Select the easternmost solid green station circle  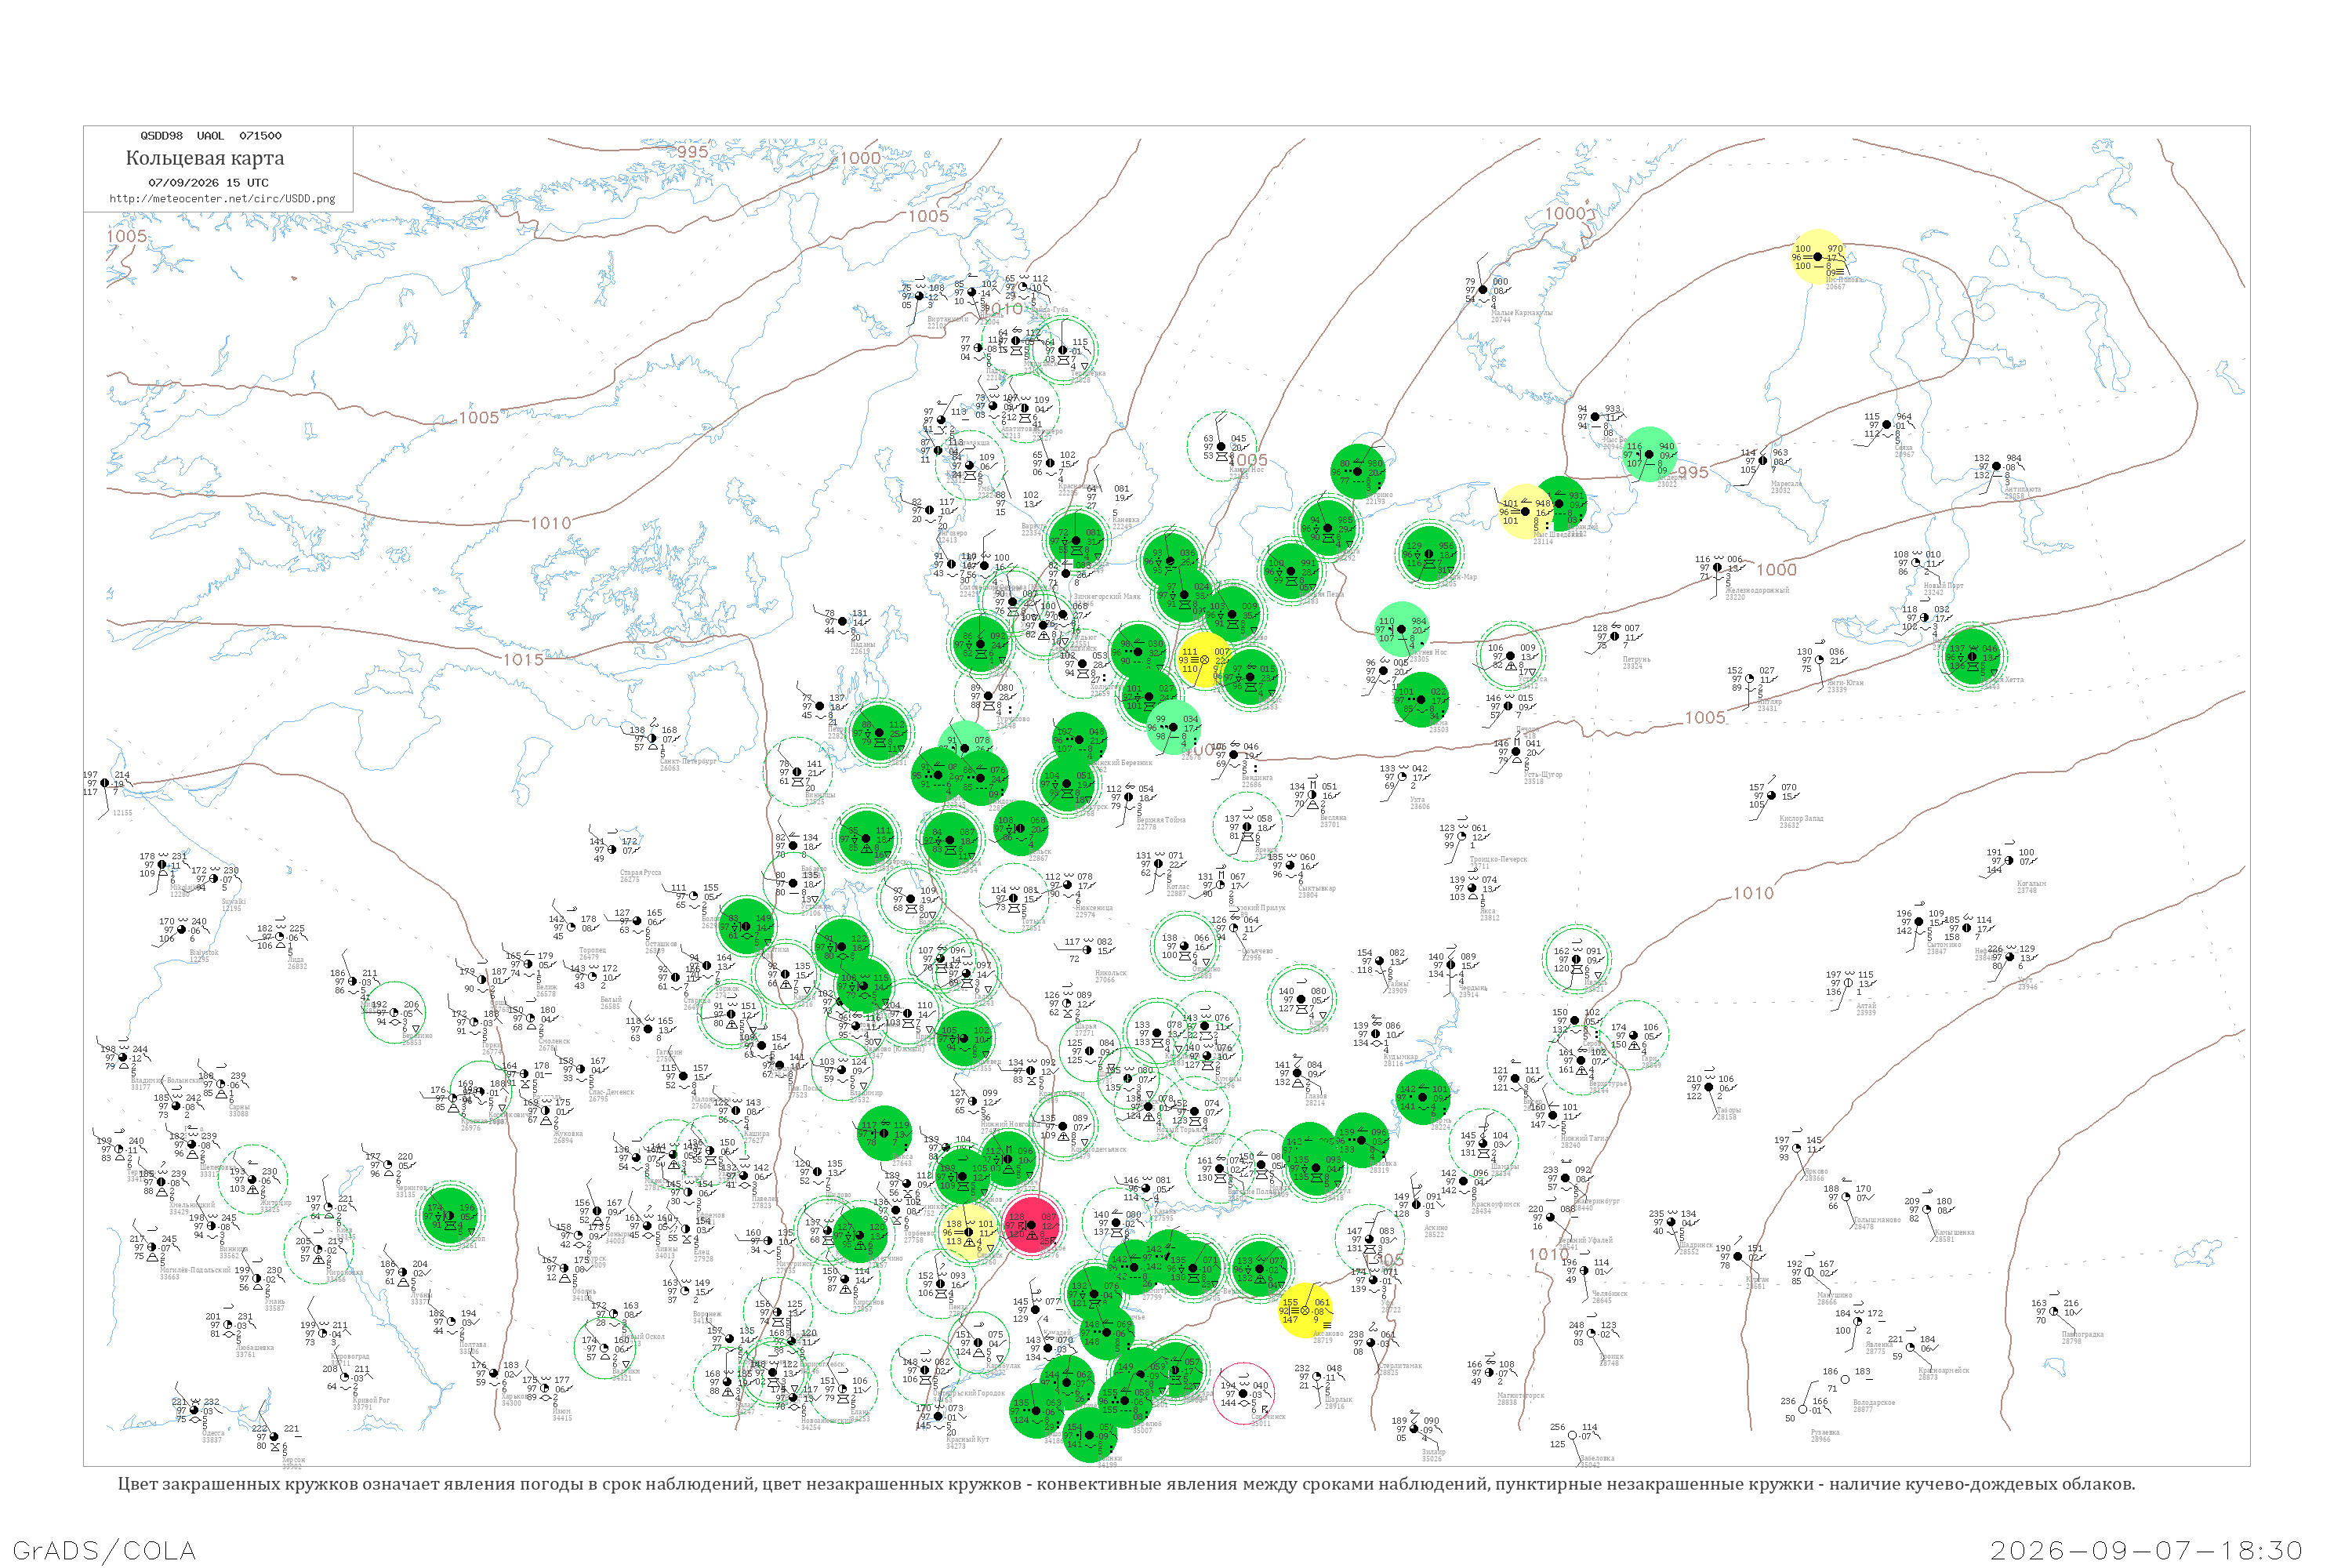1971,656
